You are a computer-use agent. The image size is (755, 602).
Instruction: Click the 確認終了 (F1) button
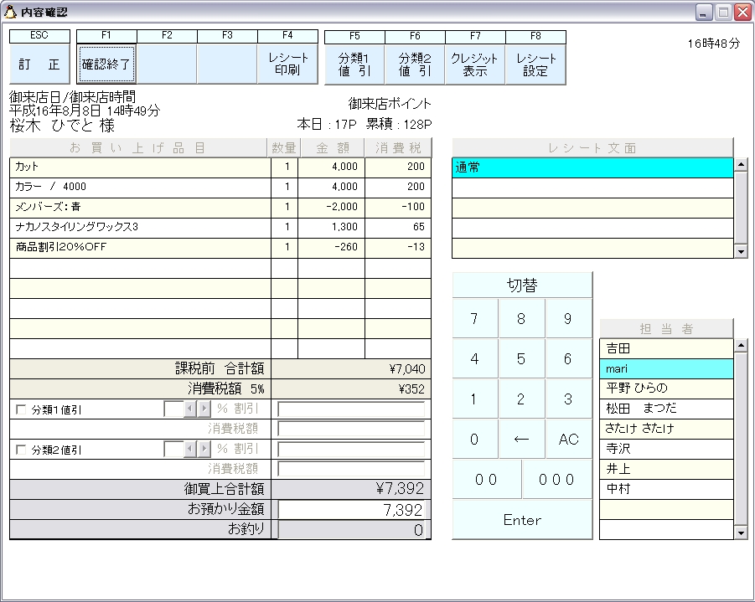tap(106, 64)
